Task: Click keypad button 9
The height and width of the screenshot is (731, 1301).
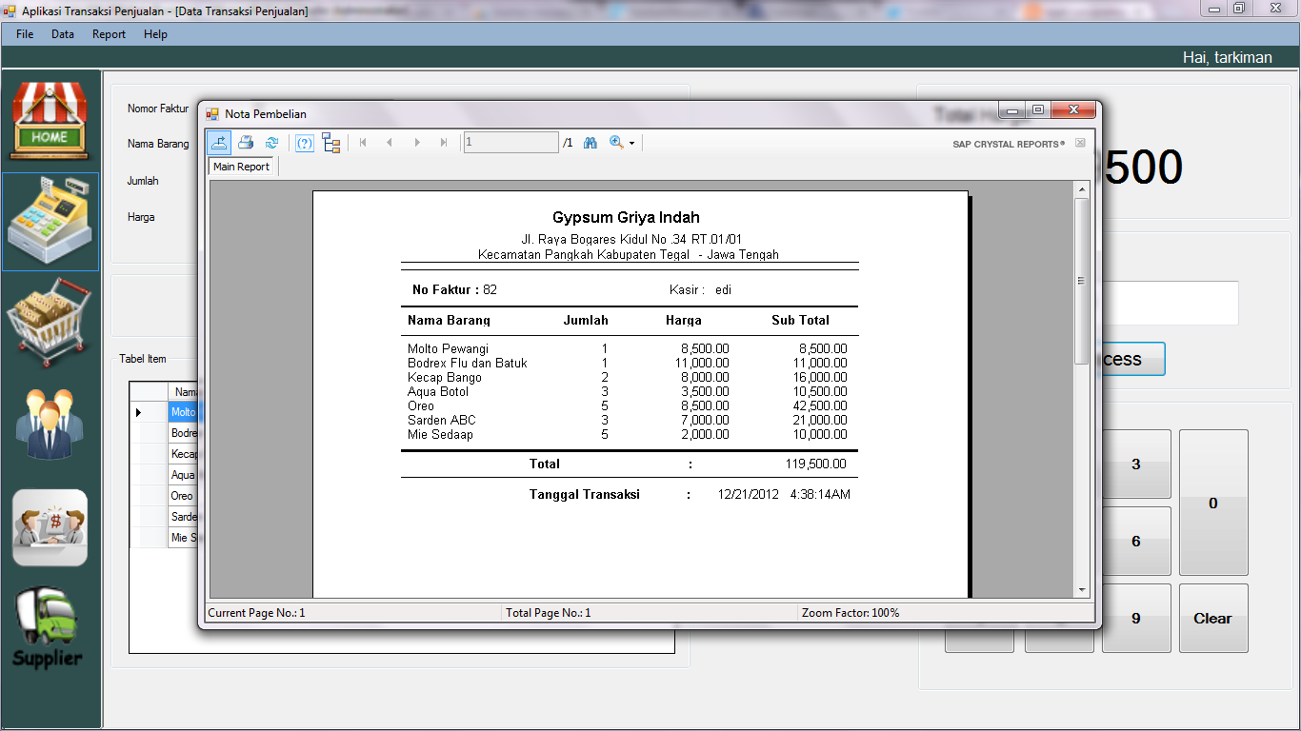Action: click(1136, 618)
